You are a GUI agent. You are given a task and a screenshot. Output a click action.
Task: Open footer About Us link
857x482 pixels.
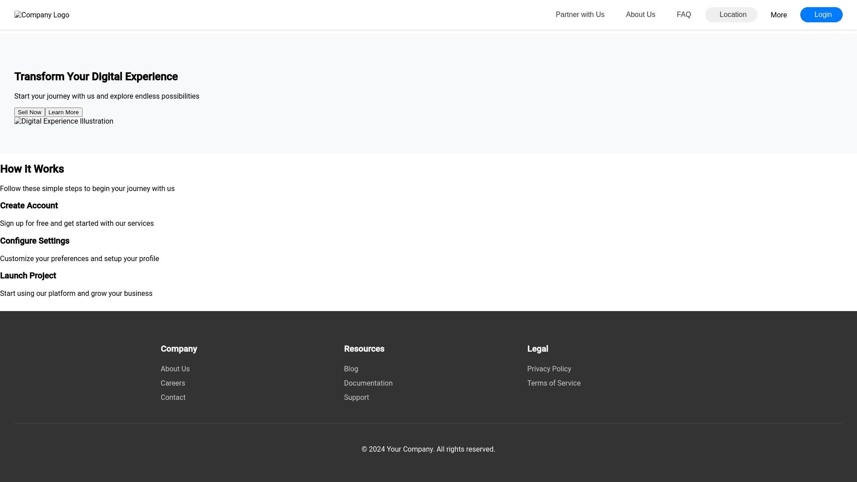tap(175, 369)
